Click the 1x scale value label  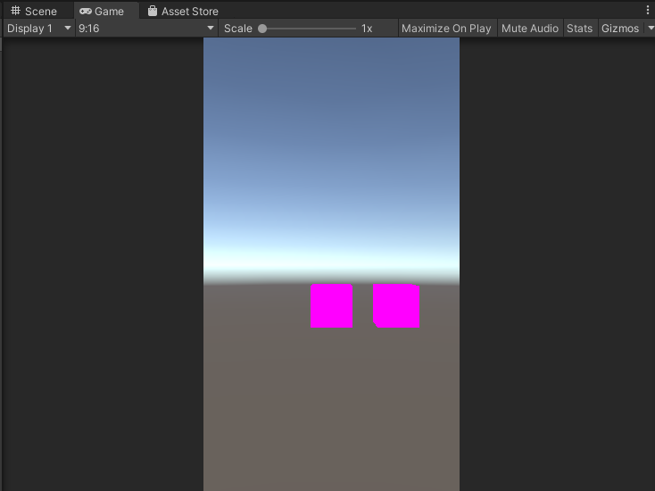367,29
